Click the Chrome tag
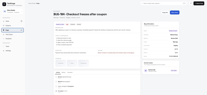Image resolution: width=207 pixels, height=95 pixels. coord(79,24)
